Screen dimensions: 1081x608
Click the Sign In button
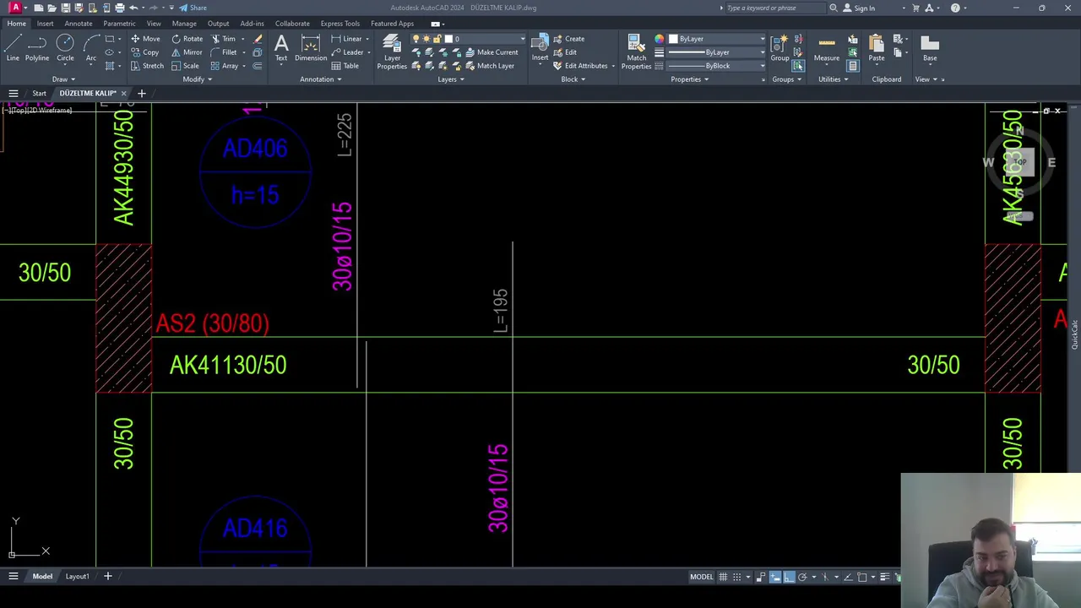pos(859,8)
